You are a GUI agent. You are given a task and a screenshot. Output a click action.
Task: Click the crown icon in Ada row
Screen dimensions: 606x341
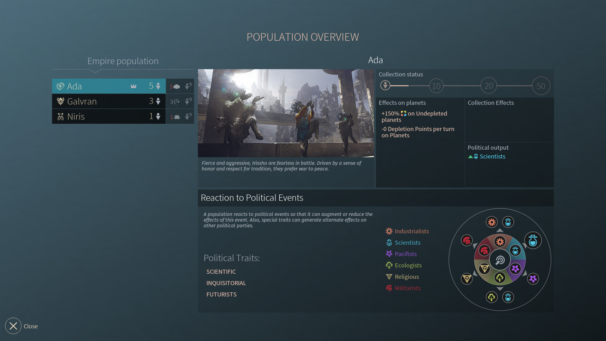134,86
